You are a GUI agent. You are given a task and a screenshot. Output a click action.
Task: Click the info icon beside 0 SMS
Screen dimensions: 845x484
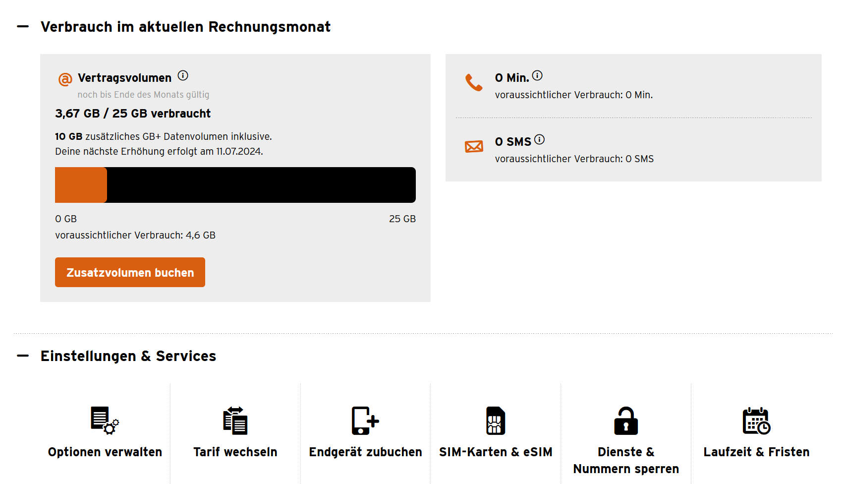click(540, 139)
